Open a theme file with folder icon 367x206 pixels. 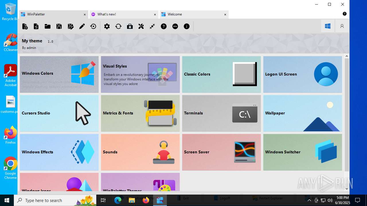48,26
